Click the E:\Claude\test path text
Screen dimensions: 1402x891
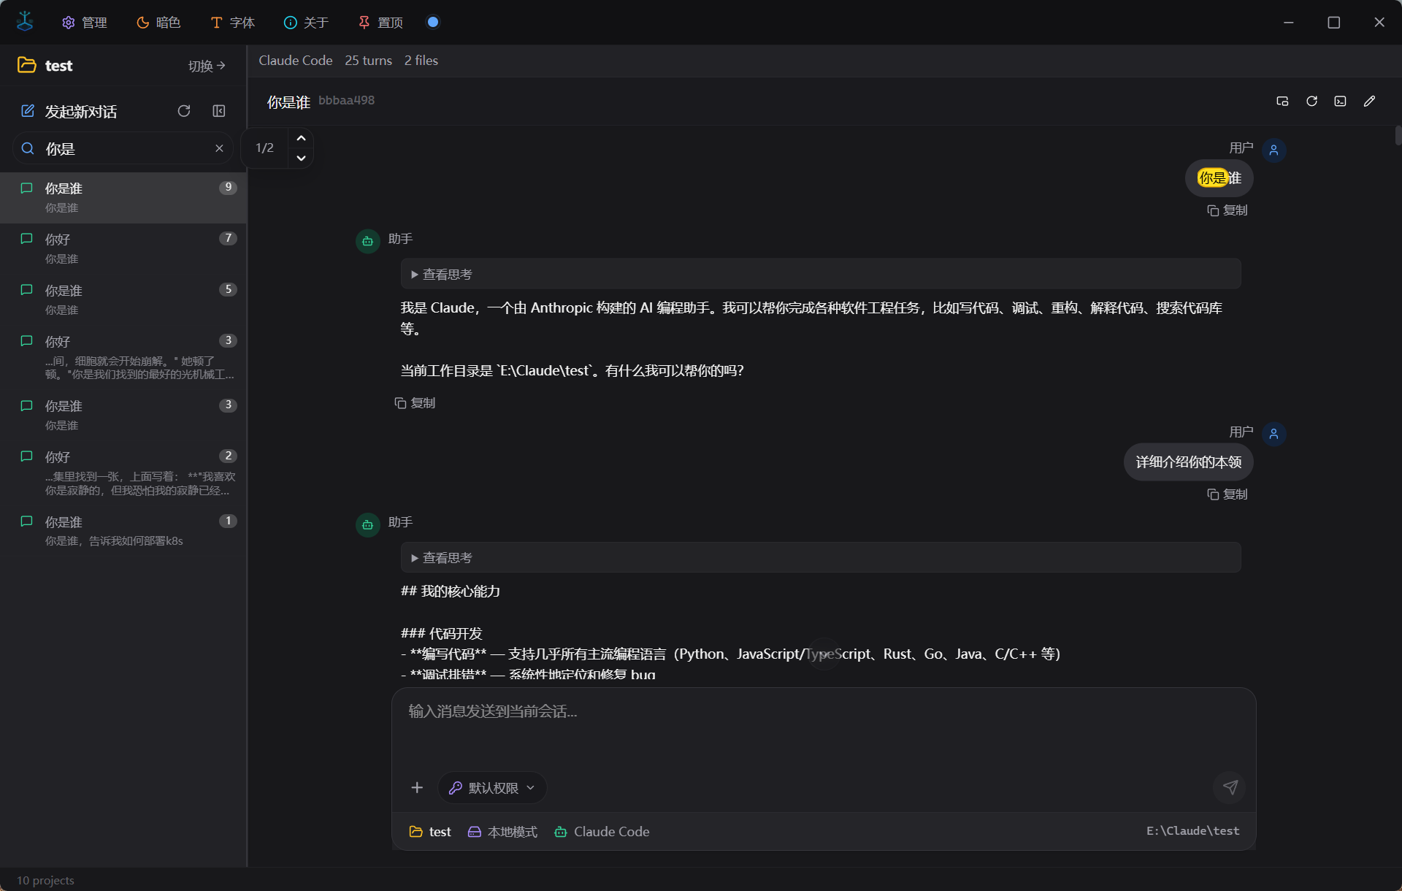point(1192,831)
